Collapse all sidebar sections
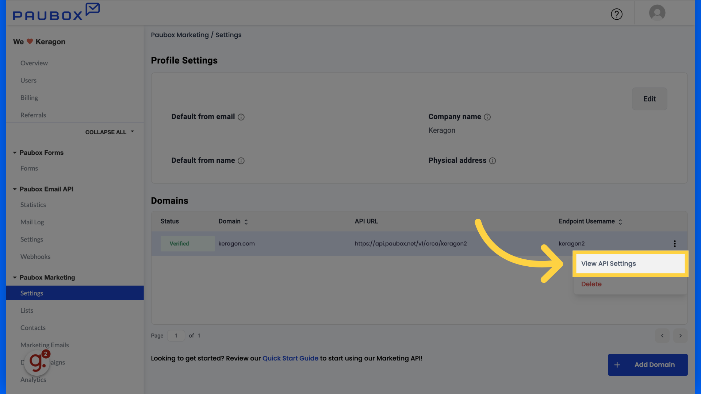This screenshot has height=394, width=701. coord(110,132)
